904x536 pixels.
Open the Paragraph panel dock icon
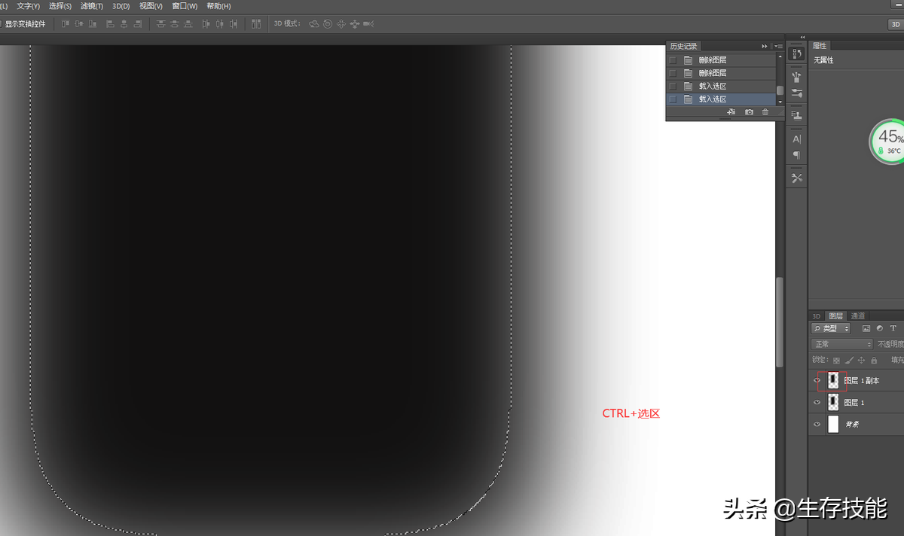pos(796,155)
